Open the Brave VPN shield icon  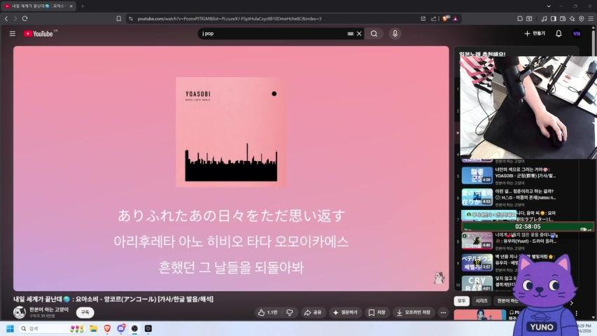(x=582, y=18)
